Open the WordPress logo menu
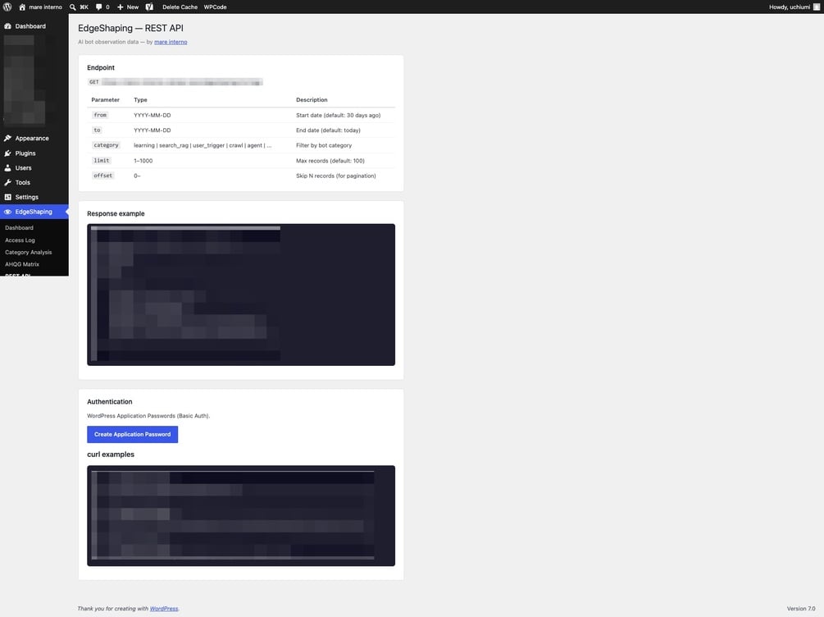This screenshot has height=617, width=824. click(x=7, y=7)
